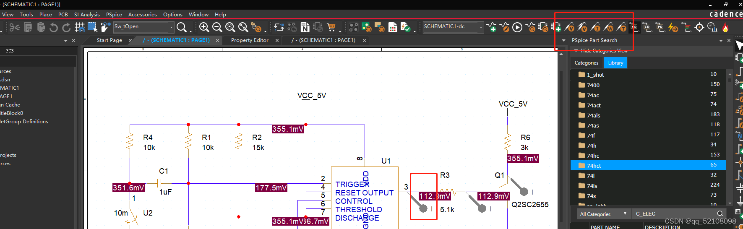Click the Zoom In magnifier icon

point(204,27)
